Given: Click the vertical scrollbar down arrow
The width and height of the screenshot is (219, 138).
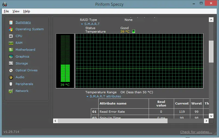Looking at the screenshot, I should click(211, 116).
